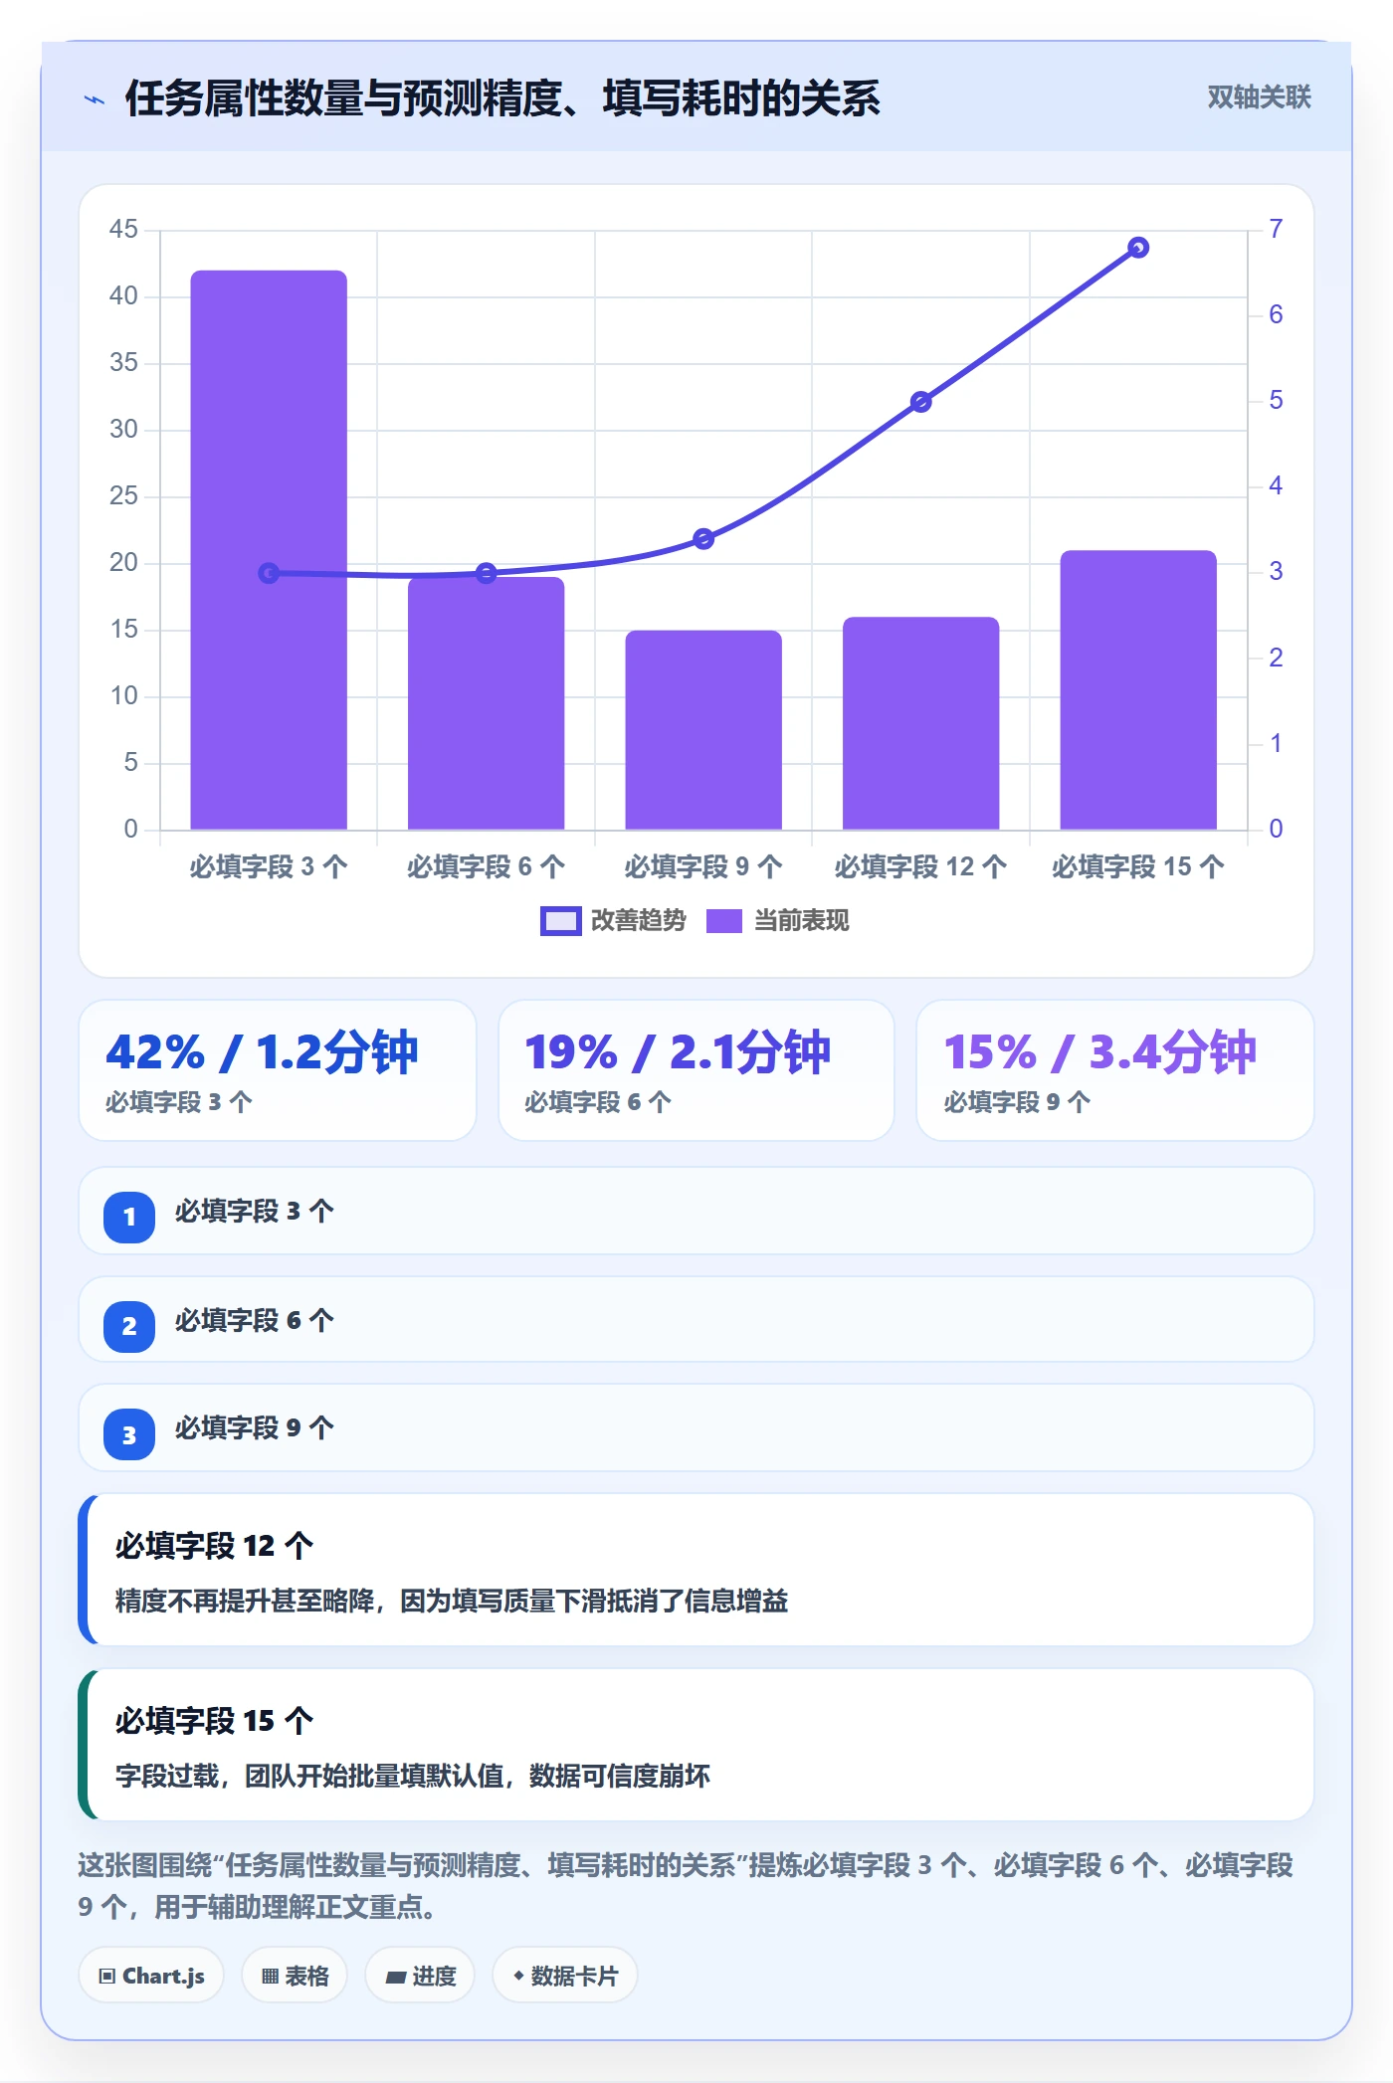
Task: Click the bar for 必填字段 3 个
Action: click(269, 550)
